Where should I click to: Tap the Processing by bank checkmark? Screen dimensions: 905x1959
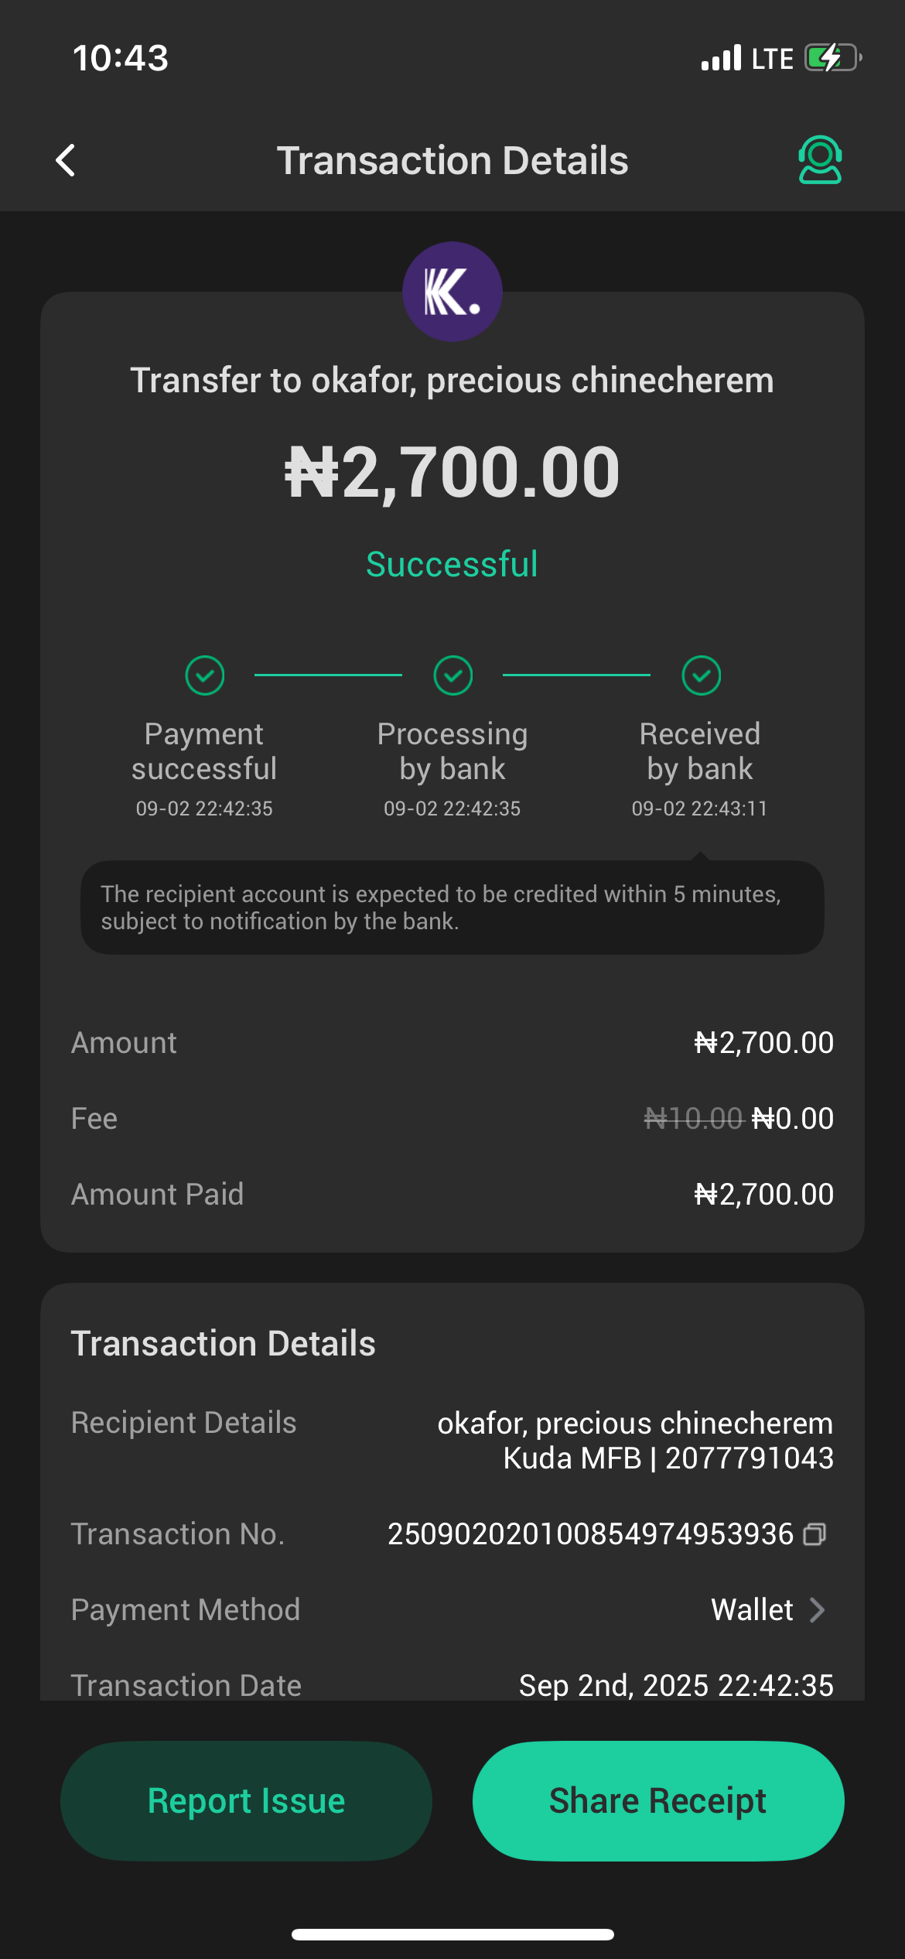[453, 675]
